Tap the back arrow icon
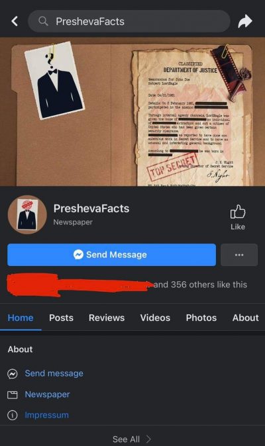The image size is (265, 446). coord(15,21)
